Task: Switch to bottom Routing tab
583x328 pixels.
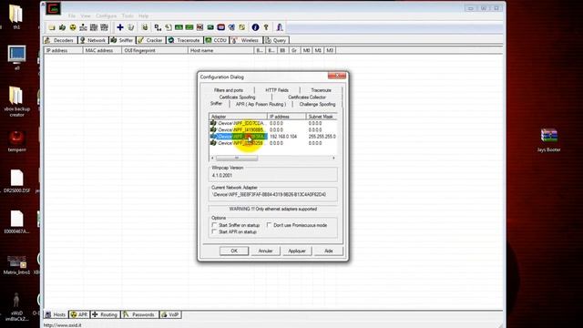Action: [105, 314]
